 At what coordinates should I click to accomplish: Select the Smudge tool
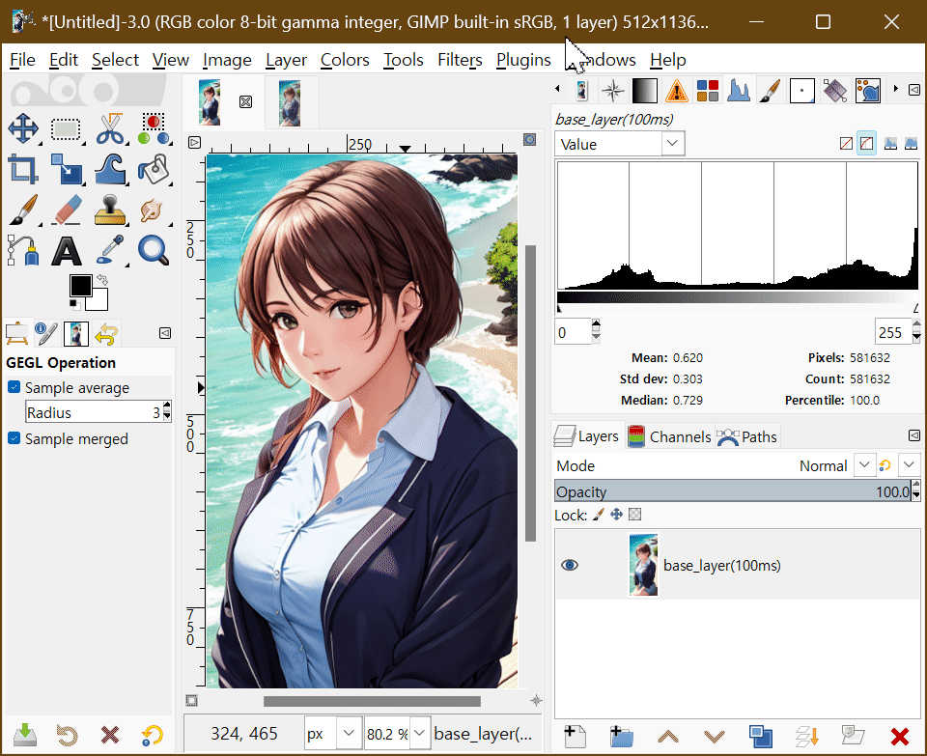(x=153, y=210)
